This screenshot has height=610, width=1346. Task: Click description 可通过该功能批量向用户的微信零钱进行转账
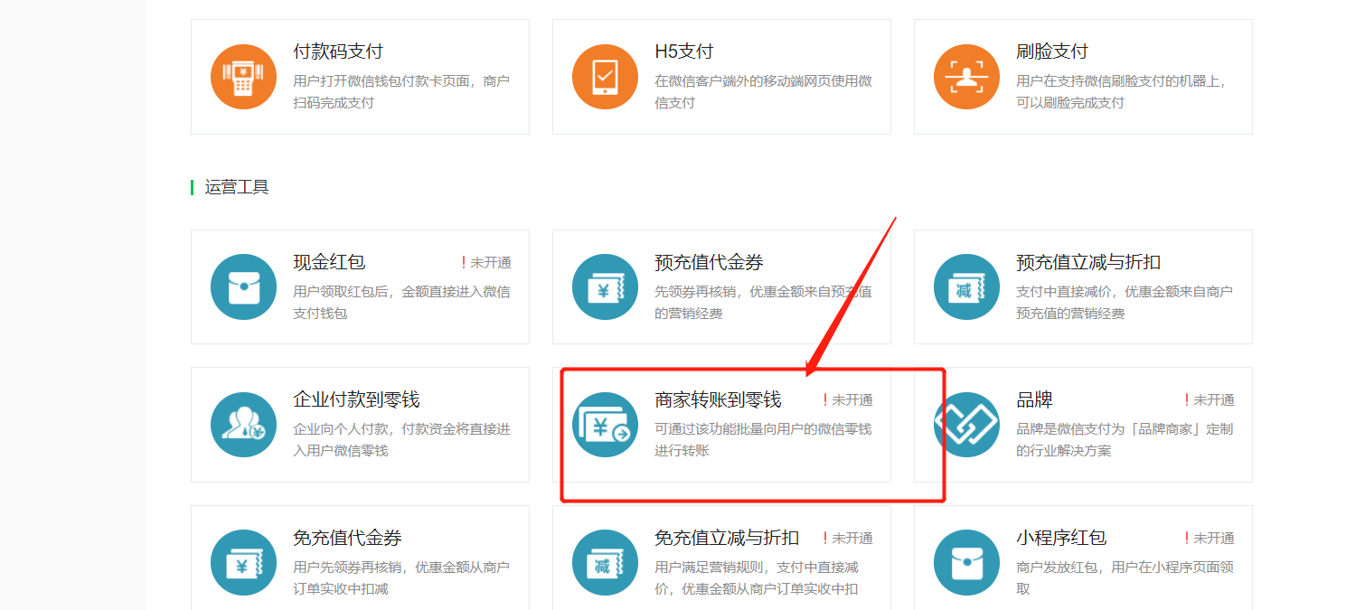[x=764, y=440]
